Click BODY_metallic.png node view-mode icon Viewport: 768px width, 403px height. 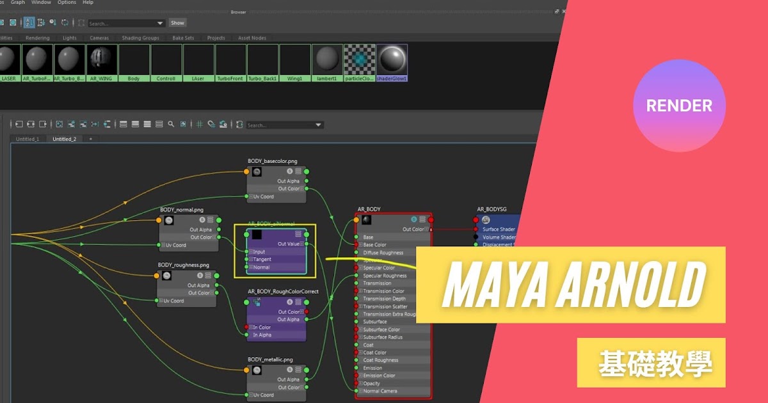tap(298, 370)
